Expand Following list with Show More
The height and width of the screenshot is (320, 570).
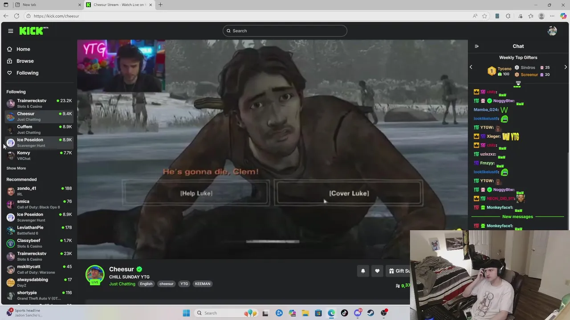[x=16, y=168]
